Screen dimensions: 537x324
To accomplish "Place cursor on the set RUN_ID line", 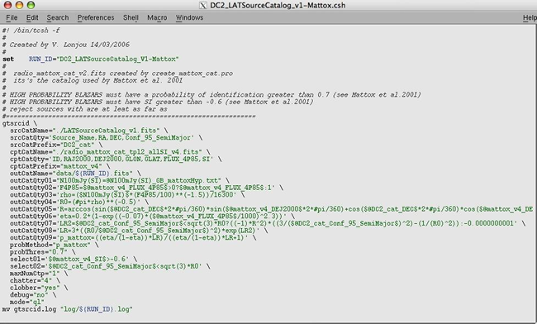I will (x=91, y=59).
